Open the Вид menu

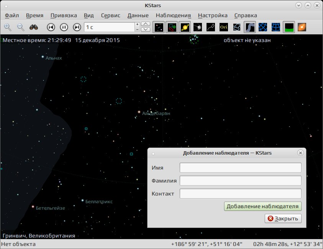pyautogui.click(x=89, y=15)
